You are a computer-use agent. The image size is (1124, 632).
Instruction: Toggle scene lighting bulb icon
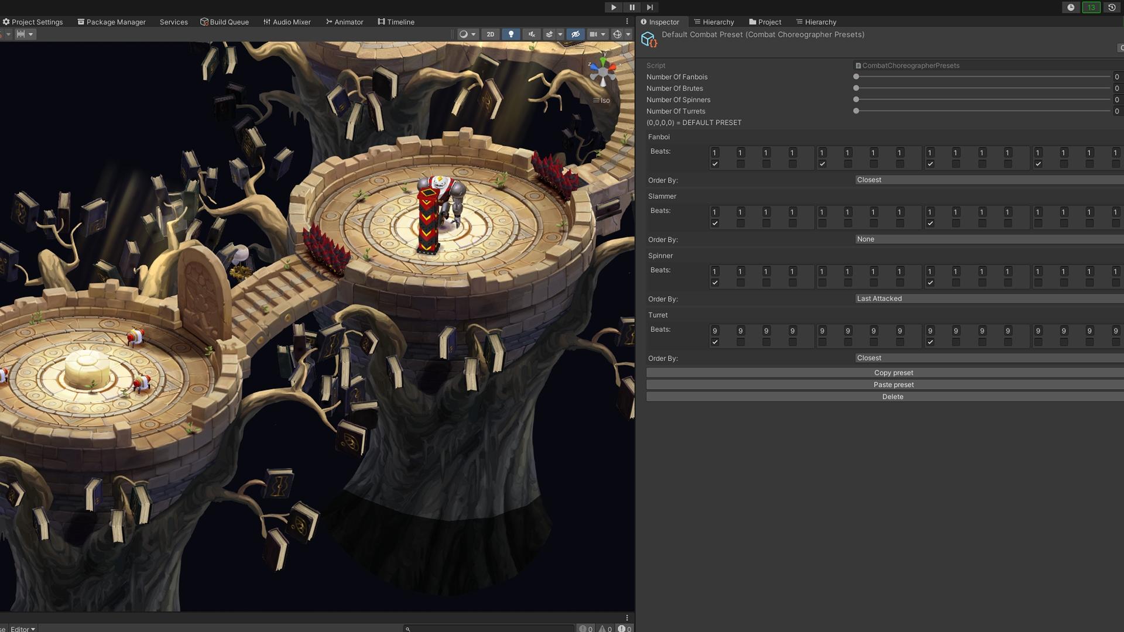click(x=511, y=35)
